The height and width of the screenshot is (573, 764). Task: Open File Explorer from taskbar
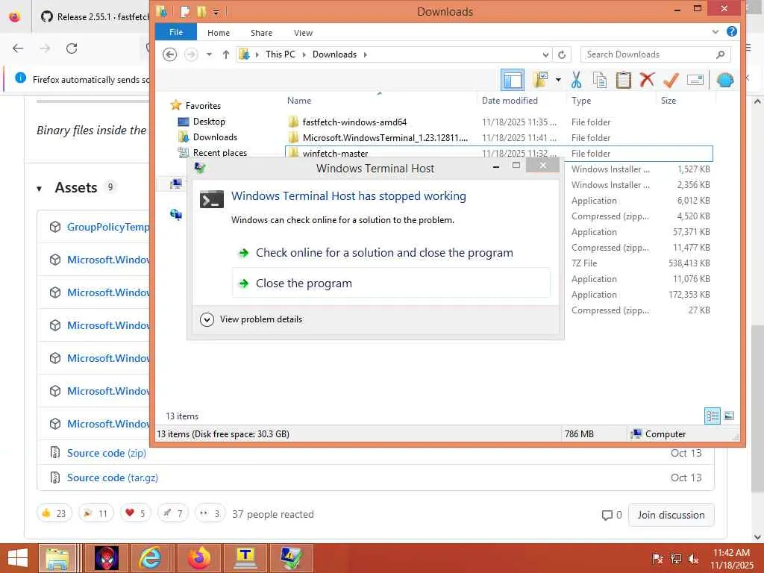click(57, 558)
